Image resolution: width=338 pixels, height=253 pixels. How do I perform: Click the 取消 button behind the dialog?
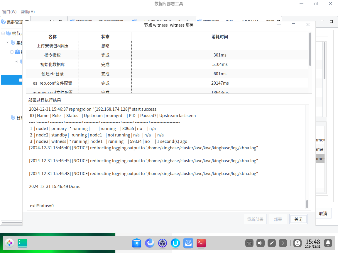(x=323, y=213)
